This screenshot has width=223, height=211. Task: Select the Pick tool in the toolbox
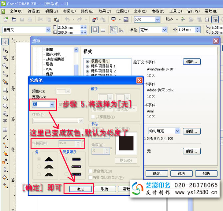coord(5,42)
